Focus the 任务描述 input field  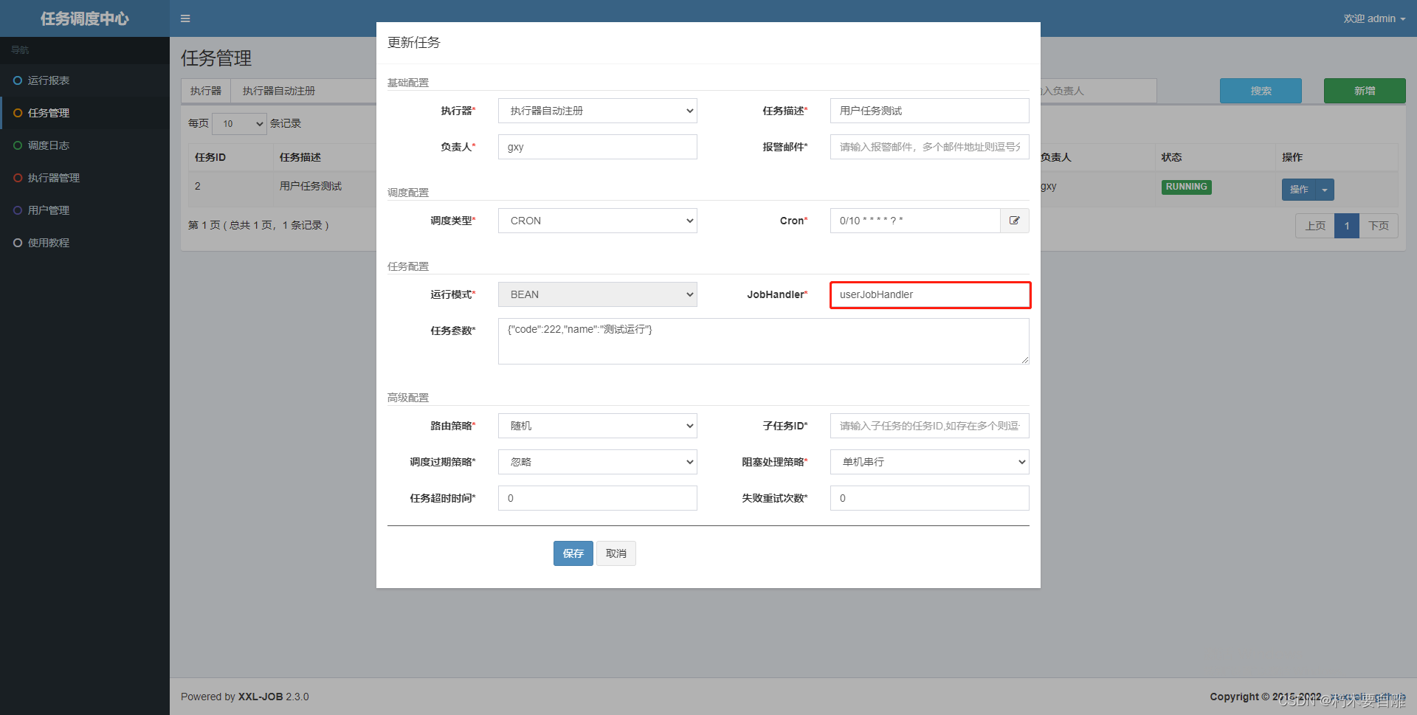click(930, 111)
